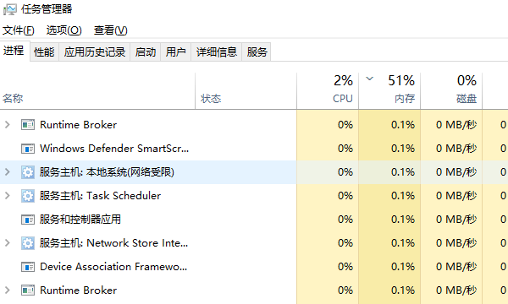
Task: Expand 服务主机: Network Store Inte... group
Action: point(8,243)
